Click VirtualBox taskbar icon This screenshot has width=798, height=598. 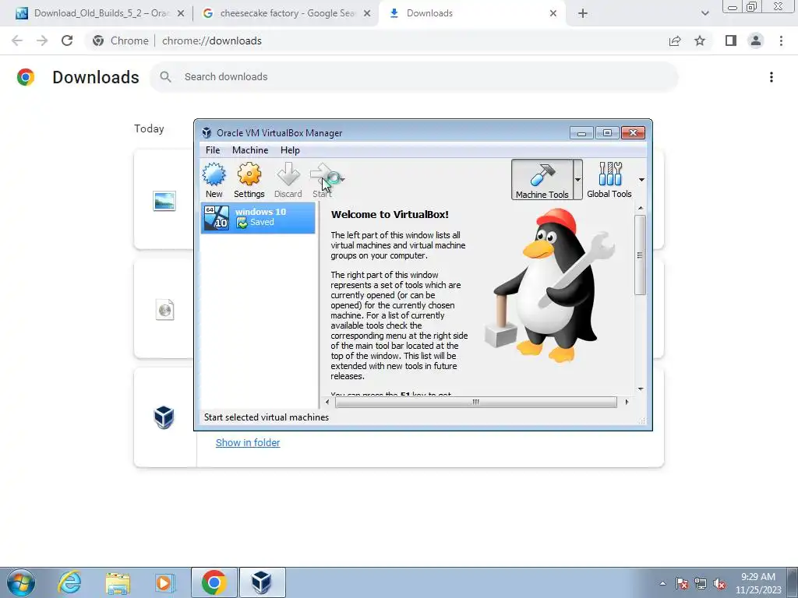tap(262, 582)
